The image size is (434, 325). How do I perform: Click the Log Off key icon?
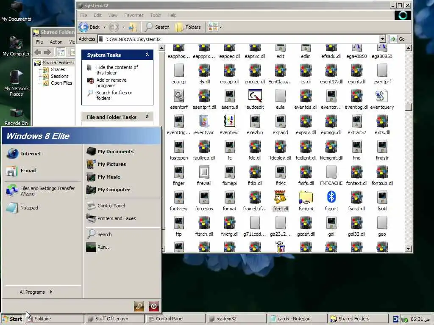139,306
